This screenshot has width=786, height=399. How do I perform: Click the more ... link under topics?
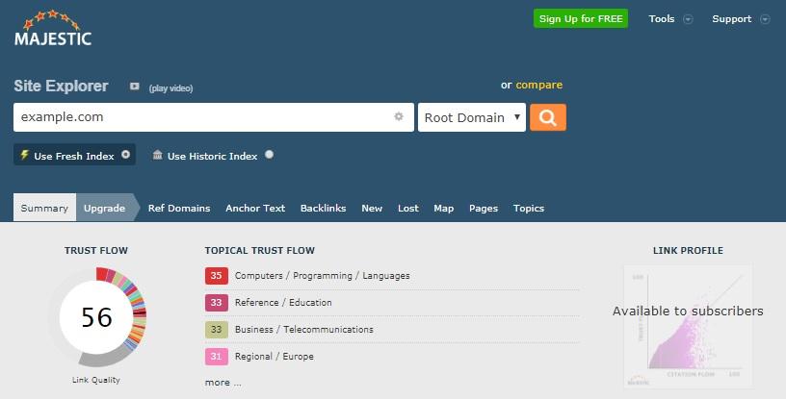[x=223, y=382]
